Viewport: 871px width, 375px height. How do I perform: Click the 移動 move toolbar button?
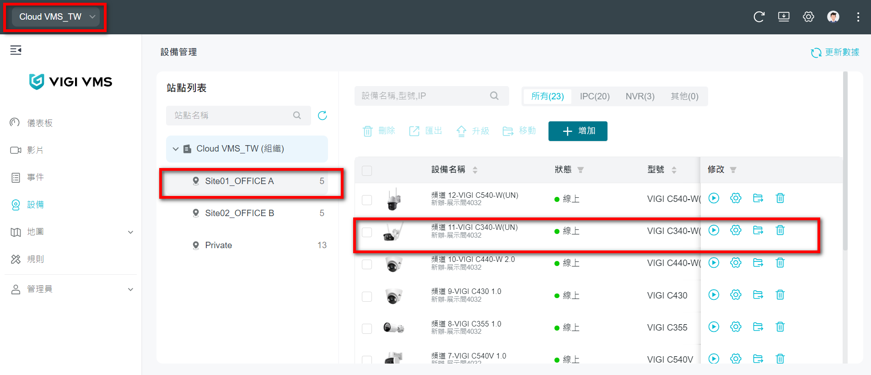pyautogui.click(x=519, y=131)
